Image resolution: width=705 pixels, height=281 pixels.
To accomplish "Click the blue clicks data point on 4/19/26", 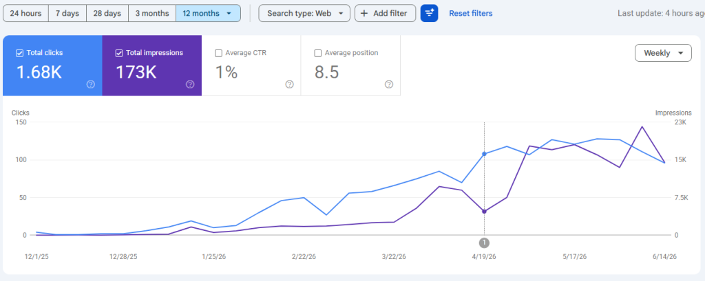I will (x=484, y=154).
